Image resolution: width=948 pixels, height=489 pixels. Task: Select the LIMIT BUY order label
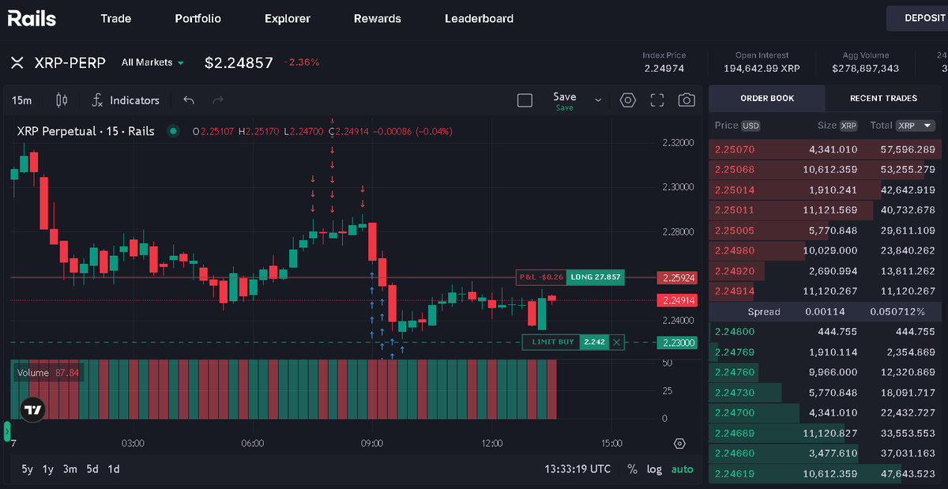tap(551, 342)
